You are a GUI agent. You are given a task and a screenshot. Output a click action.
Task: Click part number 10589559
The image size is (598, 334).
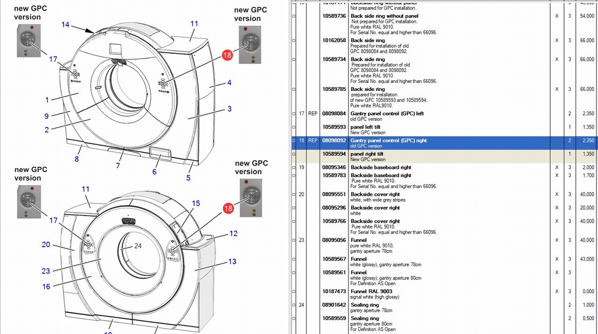334,318
